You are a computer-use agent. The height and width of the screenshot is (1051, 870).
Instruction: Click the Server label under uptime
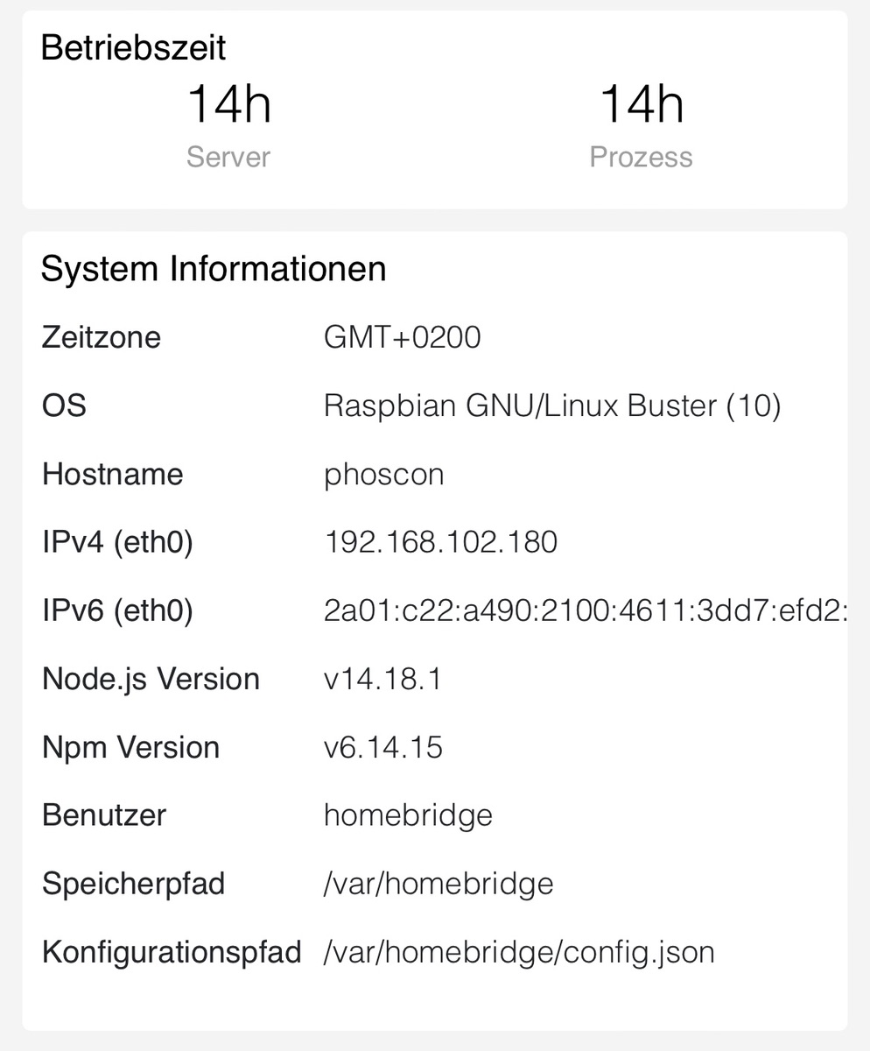point(228,157)
